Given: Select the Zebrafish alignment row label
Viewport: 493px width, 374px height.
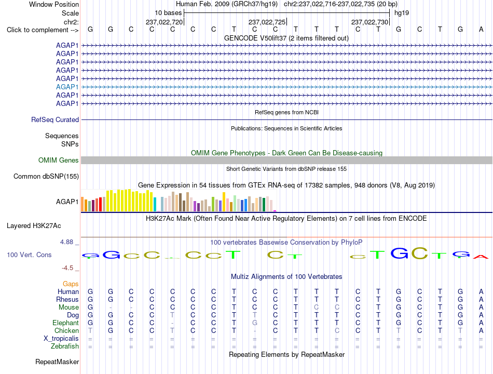Looking at the screenshot, I should click(x=64, y=346).
